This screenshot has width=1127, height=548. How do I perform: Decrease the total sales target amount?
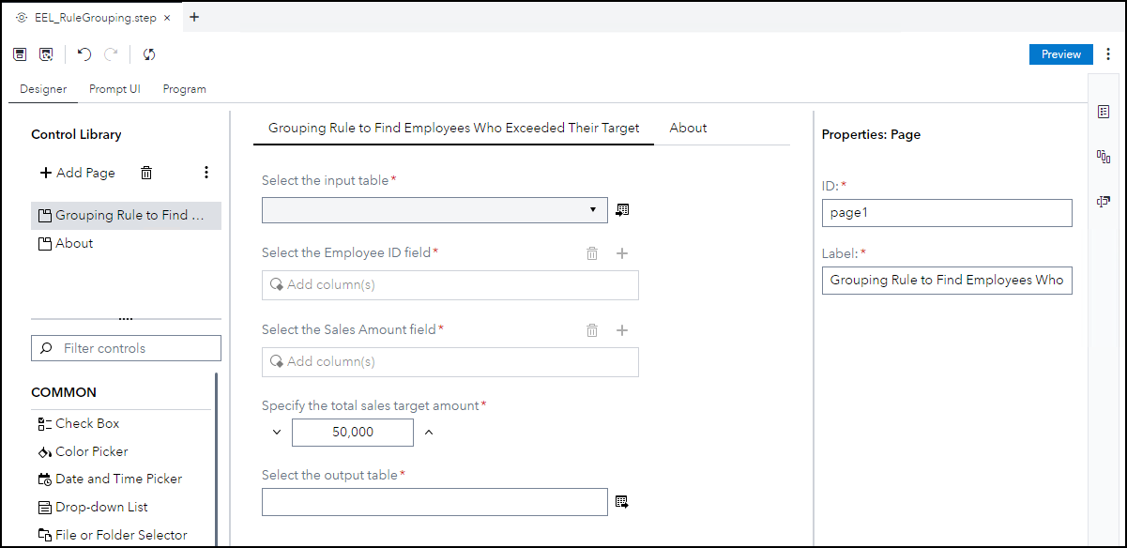pyautogui.click(x=277, y=433)
